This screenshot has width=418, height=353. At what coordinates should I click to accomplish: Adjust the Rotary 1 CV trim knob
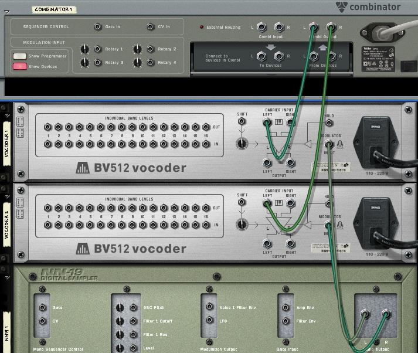(x=84, y=49)
